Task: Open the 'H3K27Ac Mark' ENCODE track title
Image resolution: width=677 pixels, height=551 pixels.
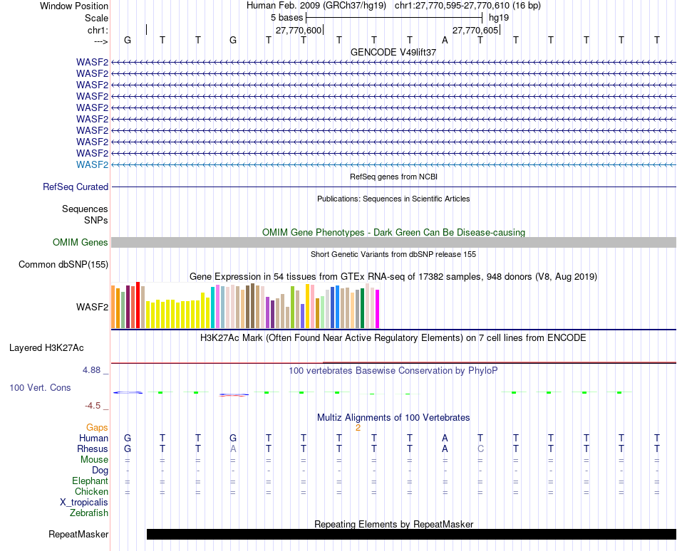Action: coord(393,337)
